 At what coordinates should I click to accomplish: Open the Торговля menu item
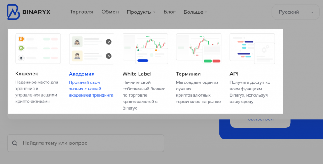[82, 12]
